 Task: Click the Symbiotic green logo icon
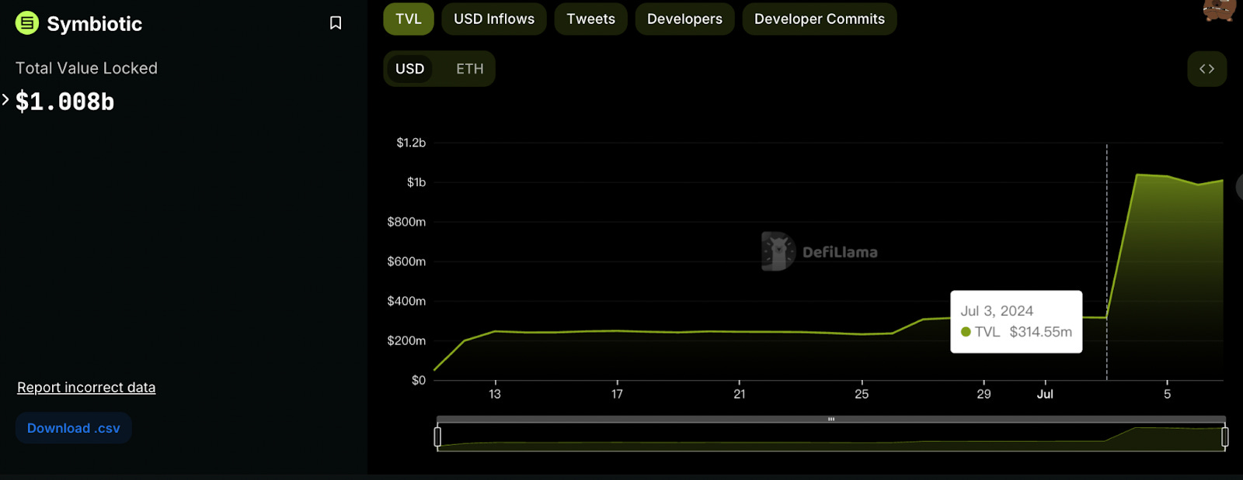pyautogui.click(x=27, y=23)
